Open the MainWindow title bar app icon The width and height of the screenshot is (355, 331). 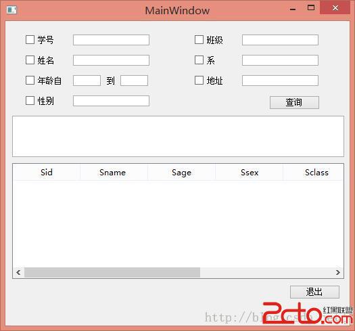[11, 10]
